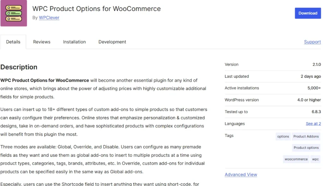The width and height of the screenshot is (323, 186).
Task: Switch to the Development tab
Action: [112, 41]
